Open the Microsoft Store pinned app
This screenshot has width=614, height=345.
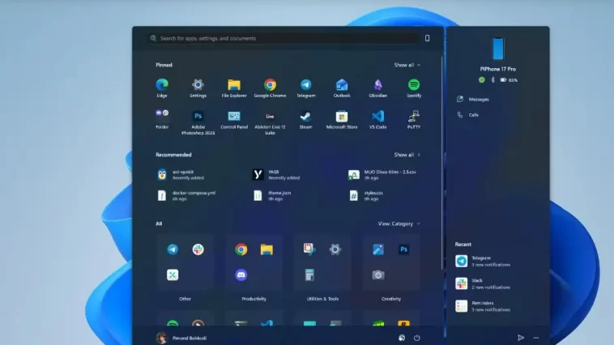pyautogui.click(x=342, y=119)
